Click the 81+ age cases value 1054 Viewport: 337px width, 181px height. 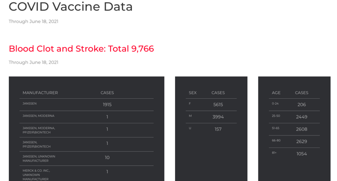pyautogui.click(x=301, y=154)
